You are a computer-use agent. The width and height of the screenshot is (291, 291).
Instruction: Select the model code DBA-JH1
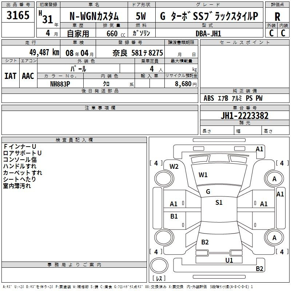[211, 33]
